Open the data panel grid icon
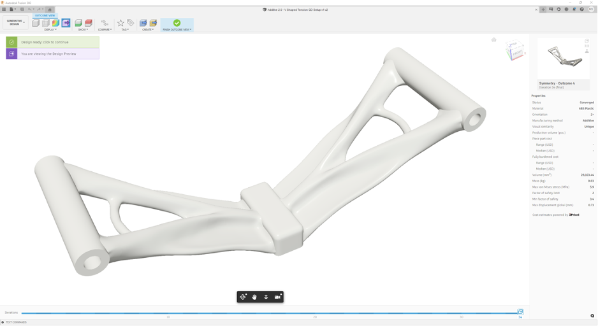The width and height of the screenshot is (598, 326). 4,9
